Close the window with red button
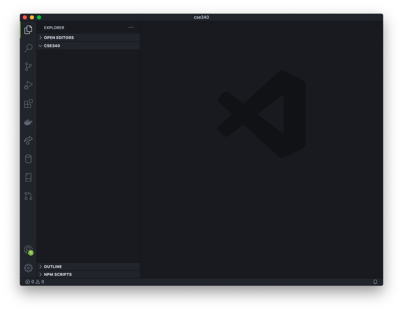Screen dimensions: 403x312 tap(25, 17)
